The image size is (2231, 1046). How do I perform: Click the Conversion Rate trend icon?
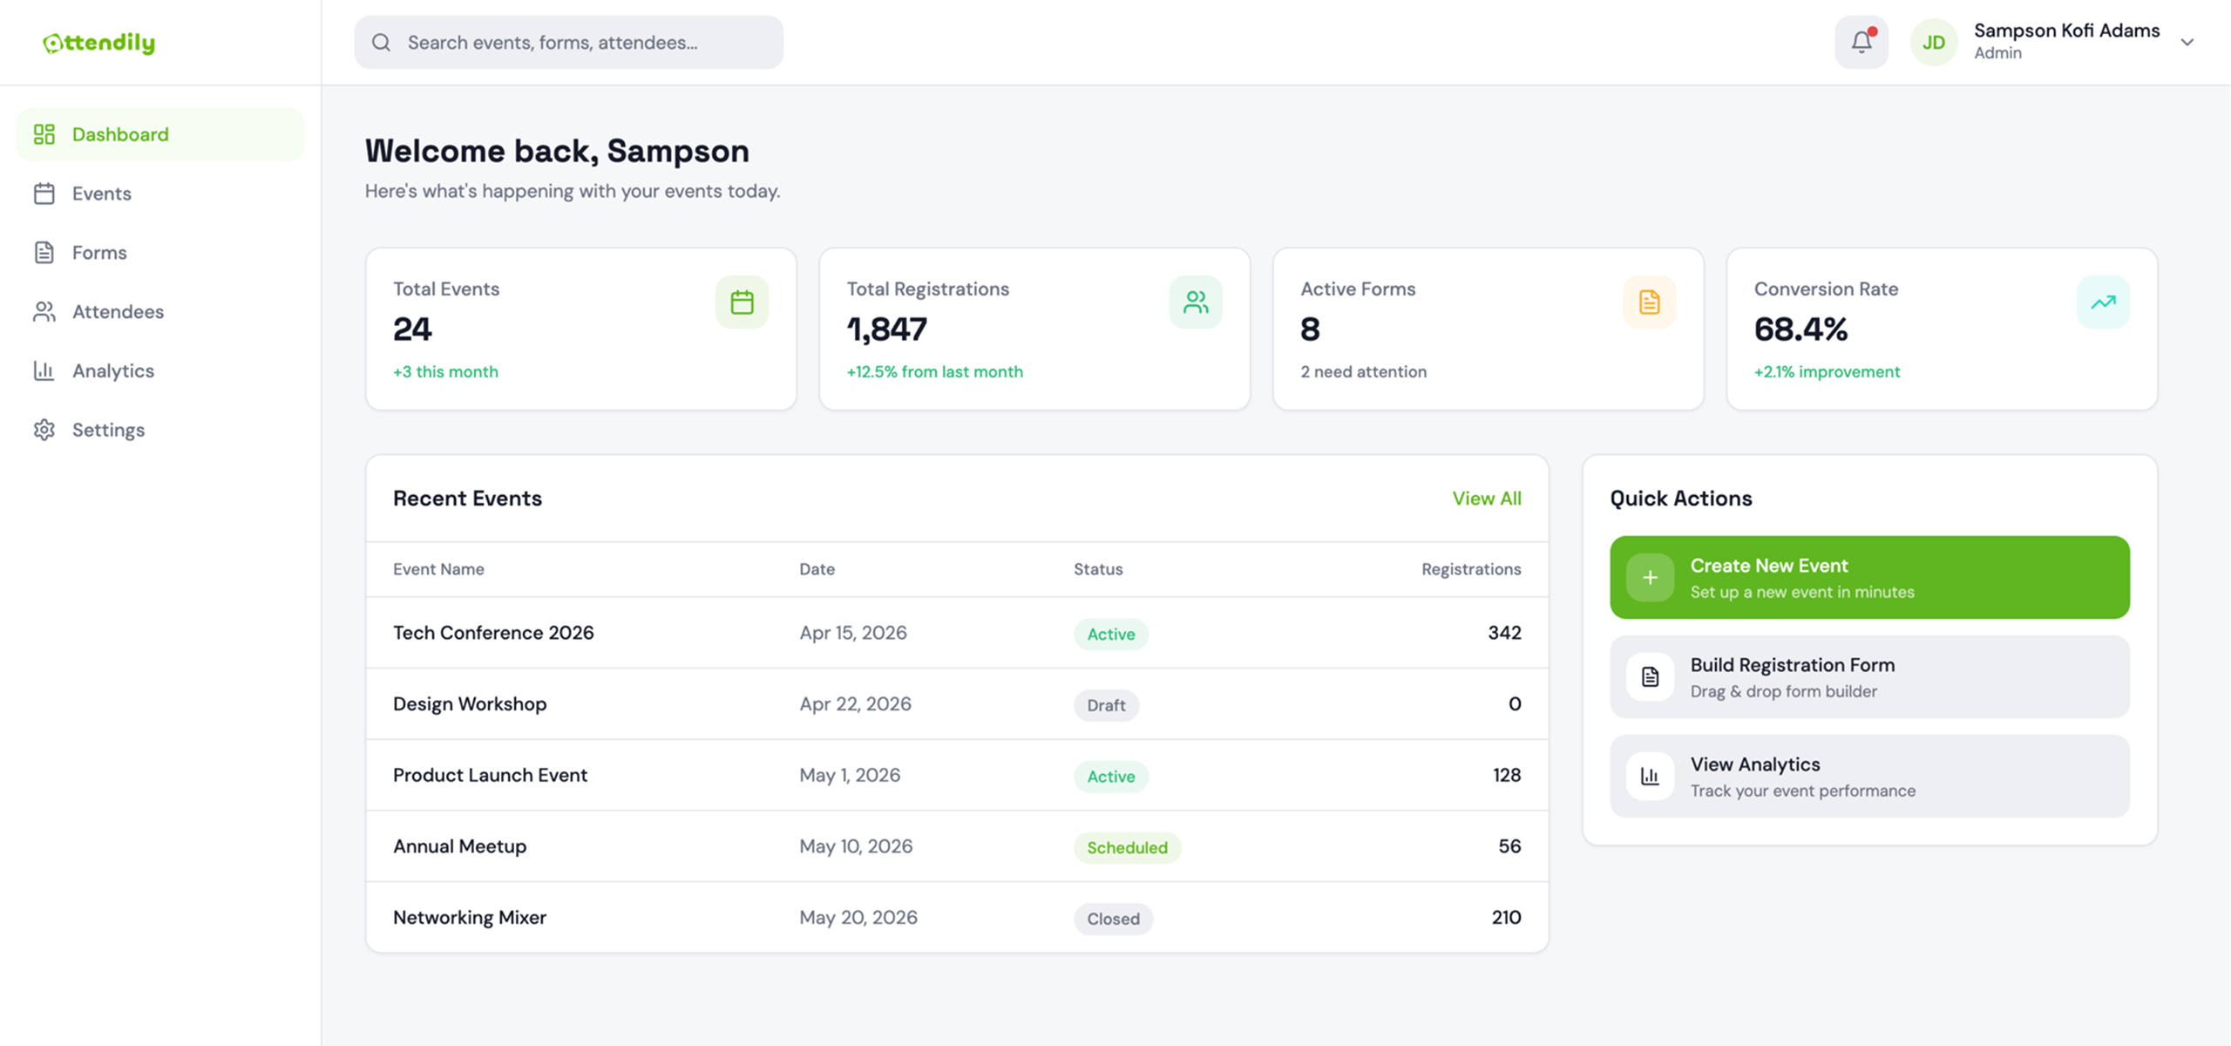pyautogui.click(x=2103, y=302)
